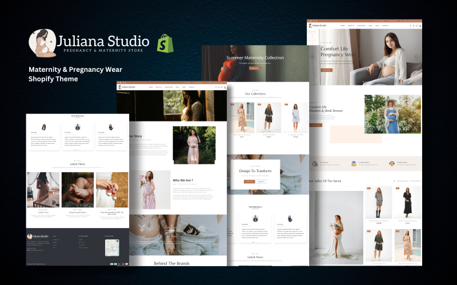The image size is (457, 285).
Task: Click the online support headset icon
Action: [392, 164]
